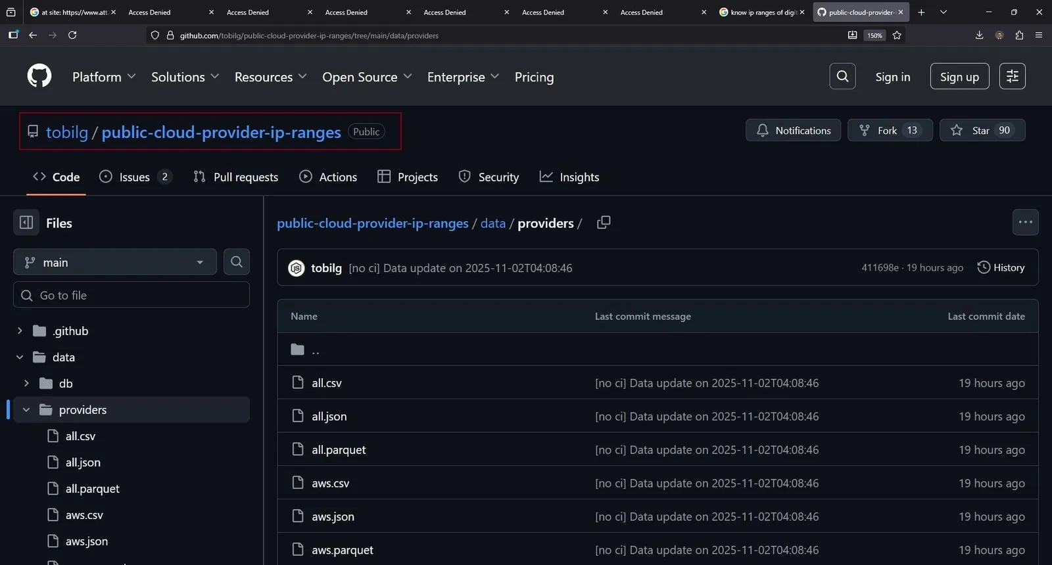The width and height of the screenshot is (1052, 565).
Task: Open the Issues tab
Action: pyautogui.click(x=135, y=177)
